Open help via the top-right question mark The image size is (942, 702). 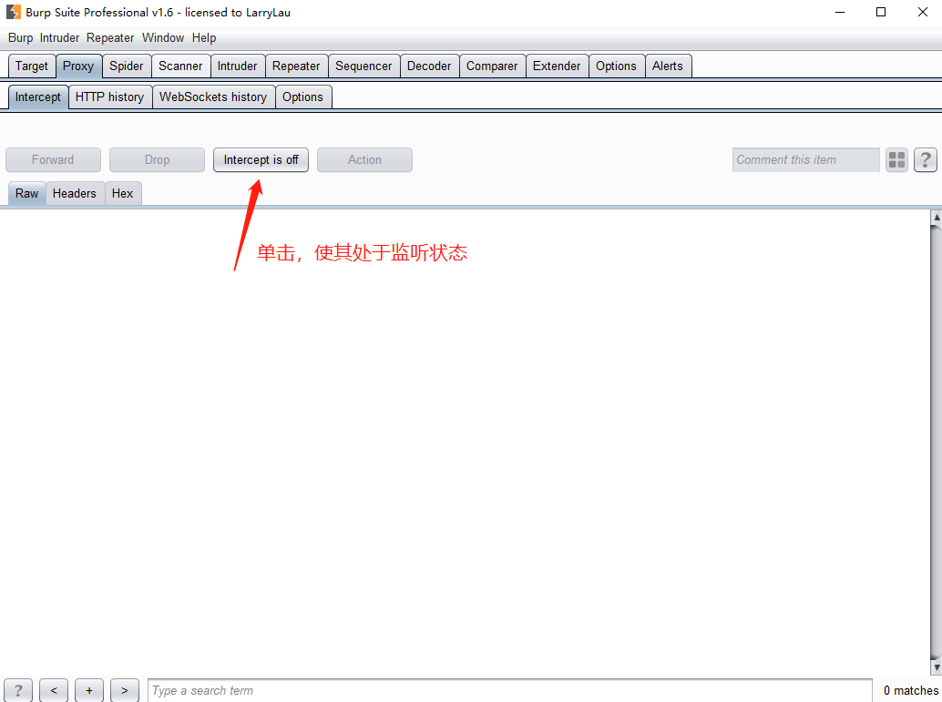925,160
